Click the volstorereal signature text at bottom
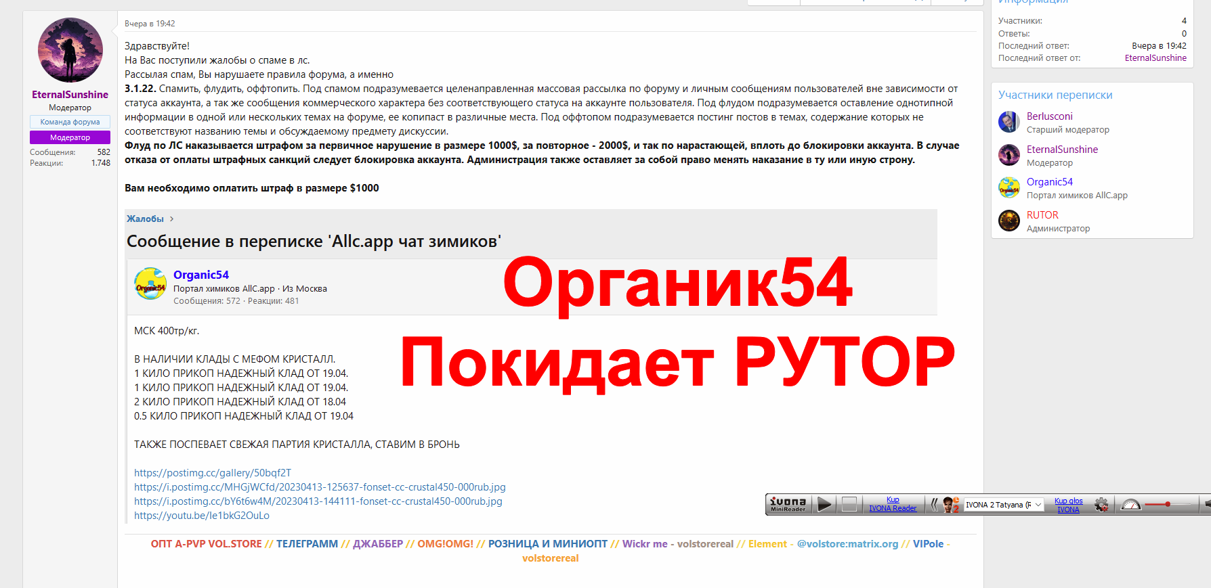The image size is (1211, 588). [550, 558]
